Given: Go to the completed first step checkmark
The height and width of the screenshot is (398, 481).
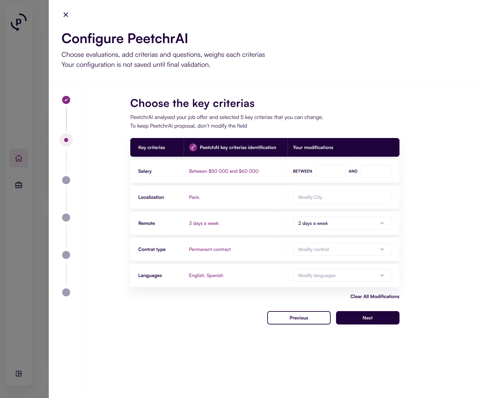Looking at the screenshot, I should click(66, 100).
